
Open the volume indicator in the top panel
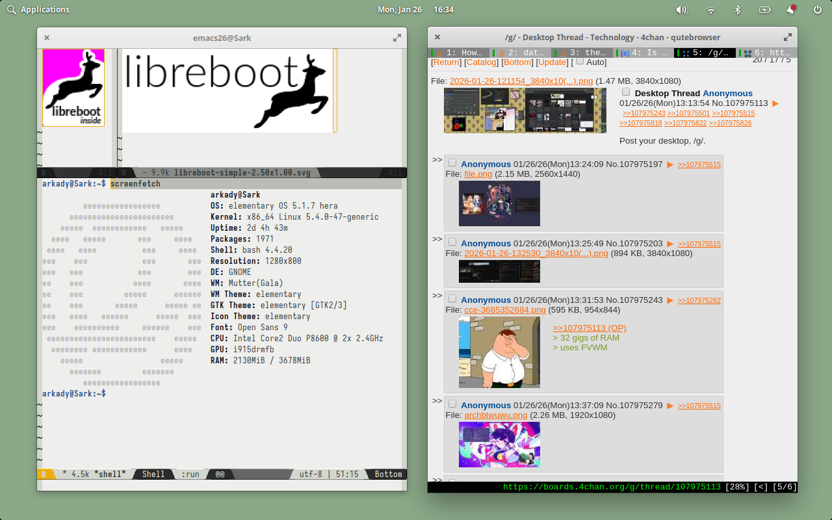pyautogui.click(x=681, y=10)
